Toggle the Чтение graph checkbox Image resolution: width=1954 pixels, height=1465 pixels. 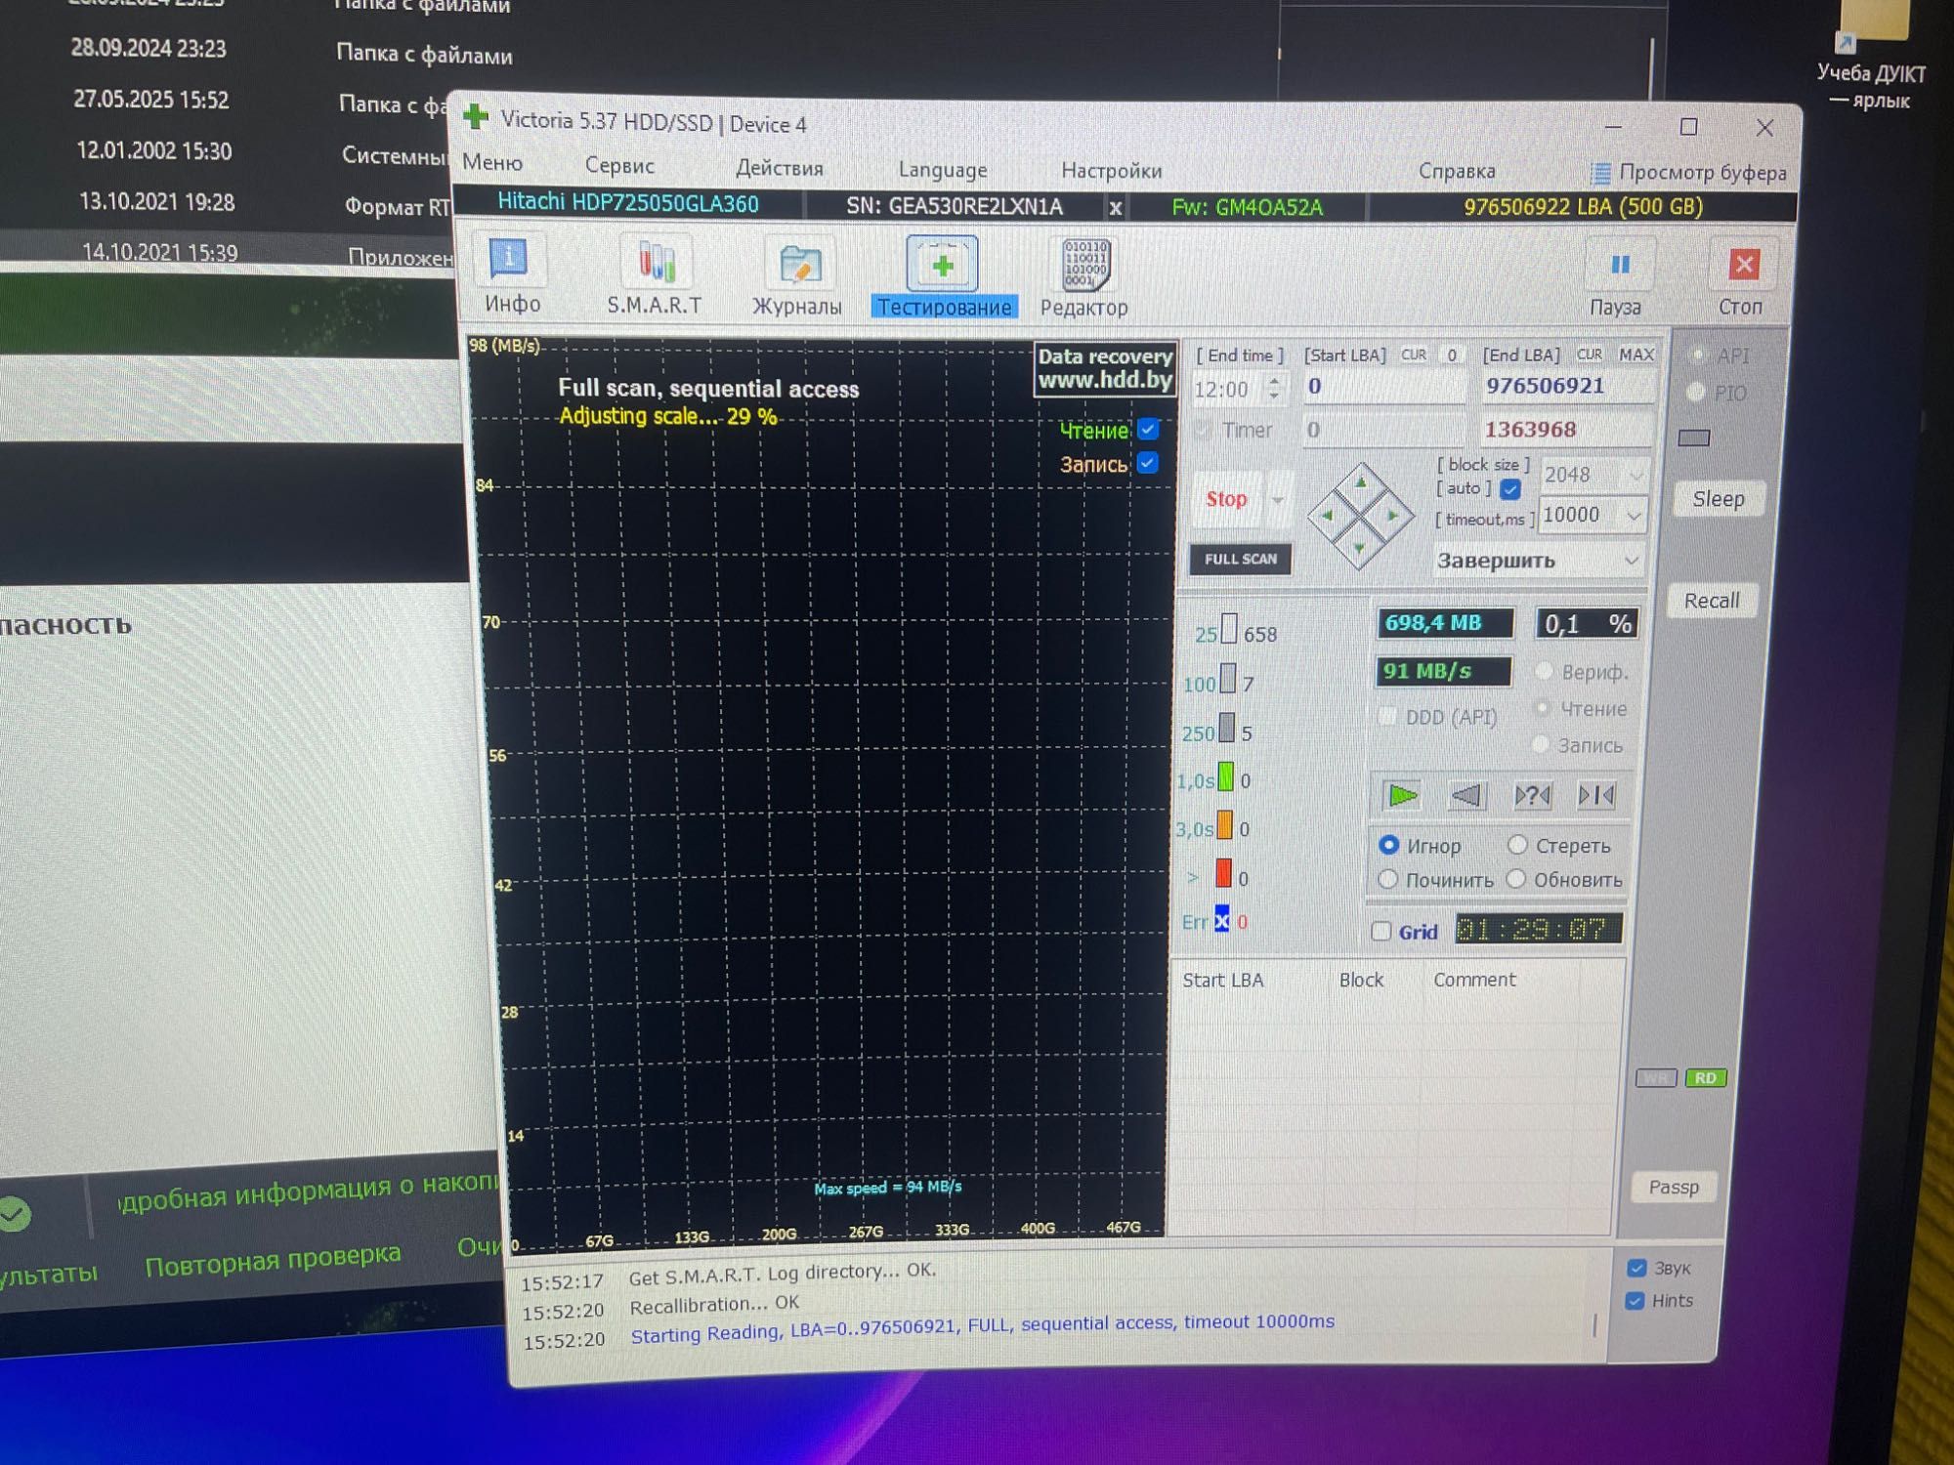1149,429
